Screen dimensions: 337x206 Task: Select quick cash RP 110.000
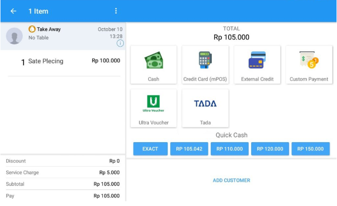point(229,148)
